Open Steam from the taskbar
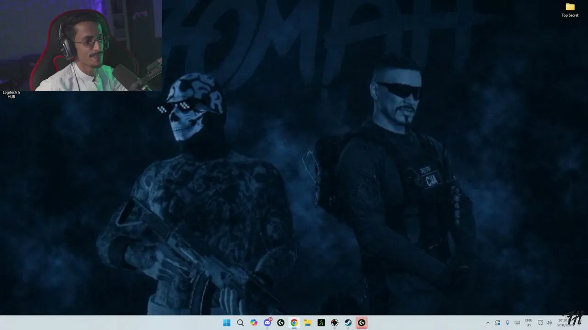Screen dimensions: 588x330 coord(348,323)
